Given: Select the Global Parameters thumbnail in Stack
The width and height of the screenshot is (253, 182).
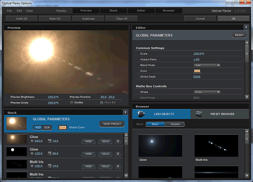Looking at the screenshot, I should pos(16,123).
